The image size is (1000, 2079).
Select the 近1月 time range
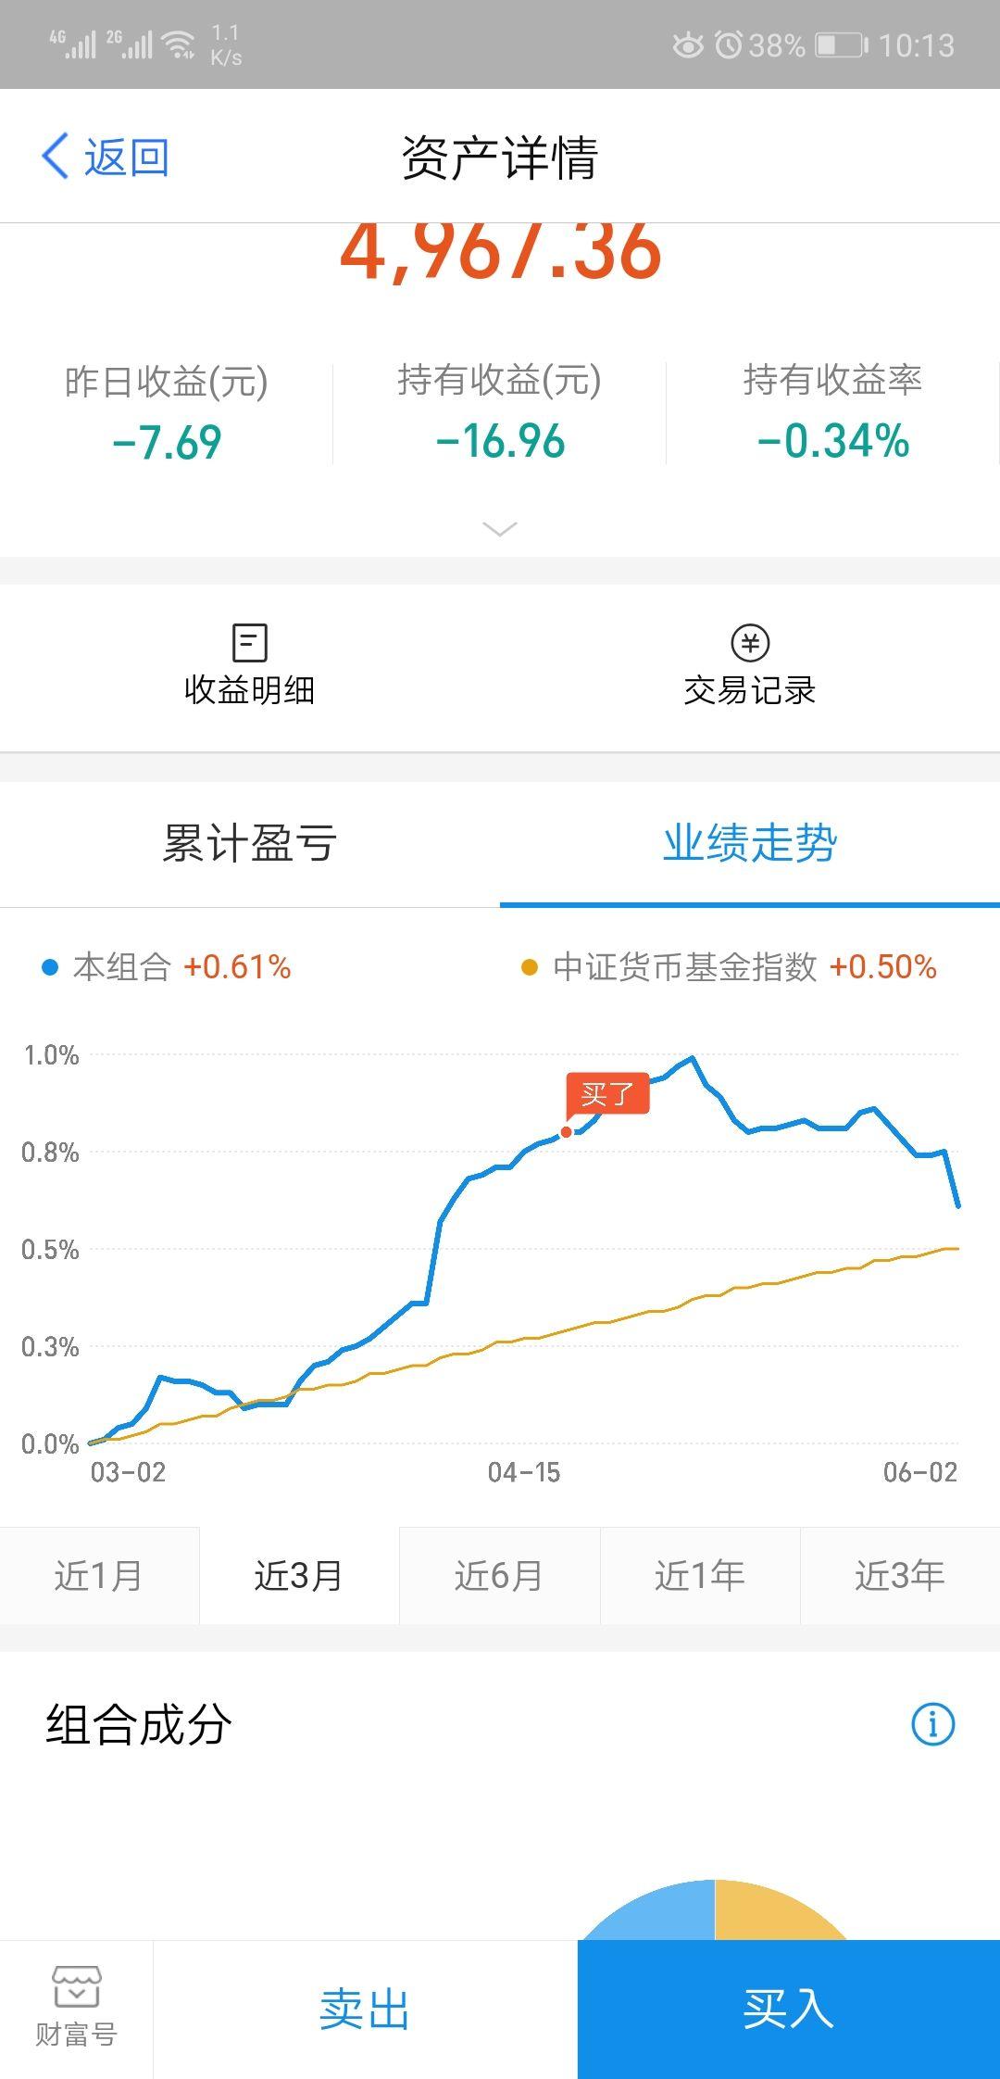coord(99,1576)
